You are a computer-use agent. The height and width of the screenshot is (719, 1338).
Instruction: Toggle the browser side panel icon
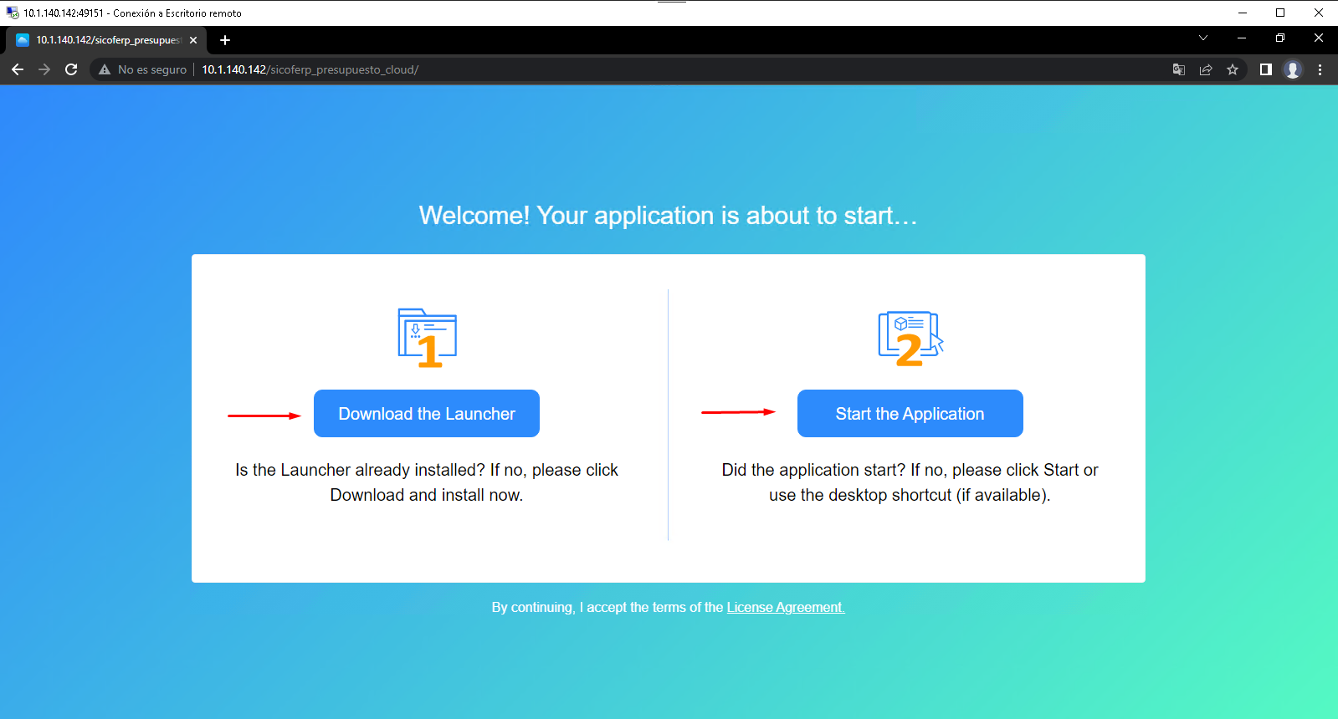coord(1266,69)
